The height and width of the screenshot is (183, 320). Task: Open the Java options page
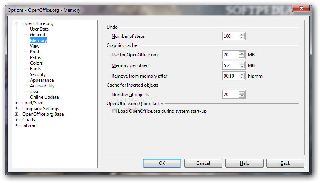click(34, 91)
